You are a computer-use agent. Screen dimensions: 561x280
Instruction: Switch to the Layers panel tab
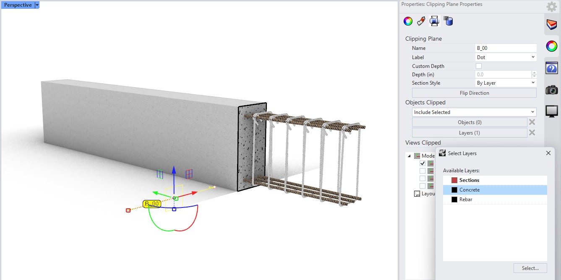552,25
